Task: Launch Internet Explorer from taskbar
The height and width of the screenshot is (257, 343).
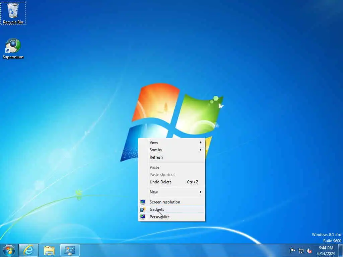Action: tap(28, 250)
